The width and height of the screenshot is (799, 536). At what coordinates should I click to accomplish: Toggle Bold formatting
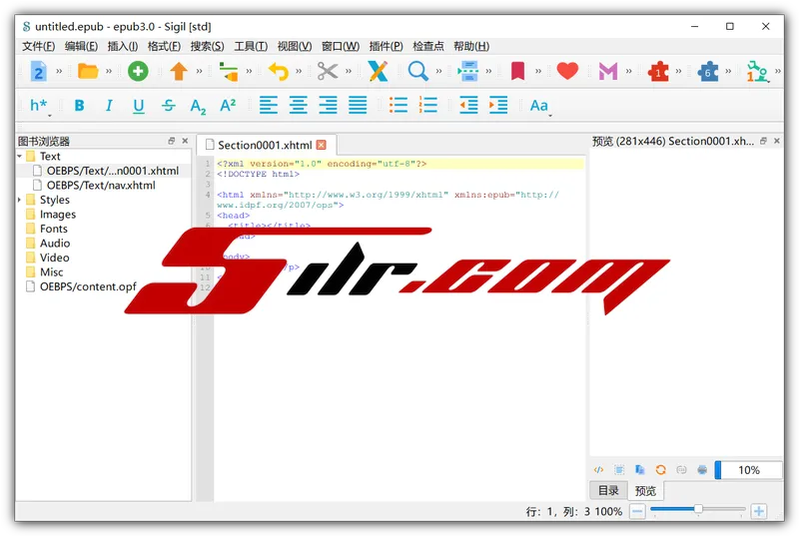click(x=79, y=106)
